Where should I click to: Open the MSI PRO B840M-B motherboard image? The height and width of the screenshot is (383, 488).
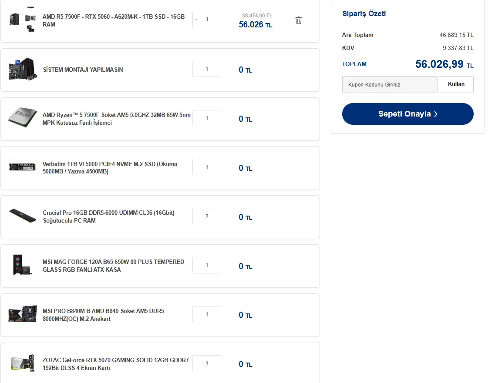(22, 314)
